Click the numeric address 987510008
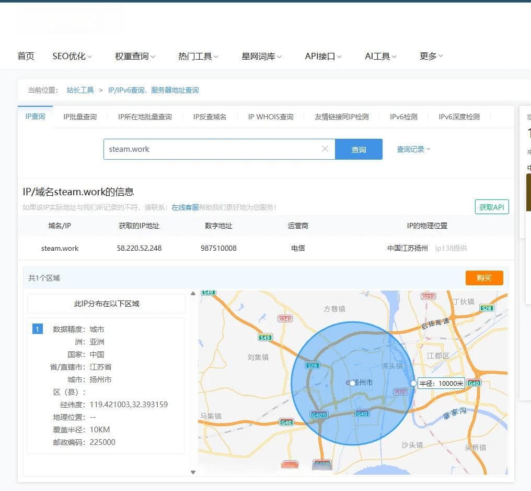This screenshot has width=531, height=491. click(218, 248)
